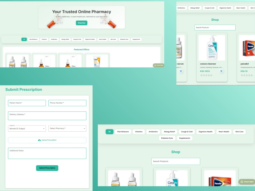Image resolution: width=255 pixels, height=191 pixels.
Task: Click the small Need Help icon on the hero banner page
Action: (155, 65)
